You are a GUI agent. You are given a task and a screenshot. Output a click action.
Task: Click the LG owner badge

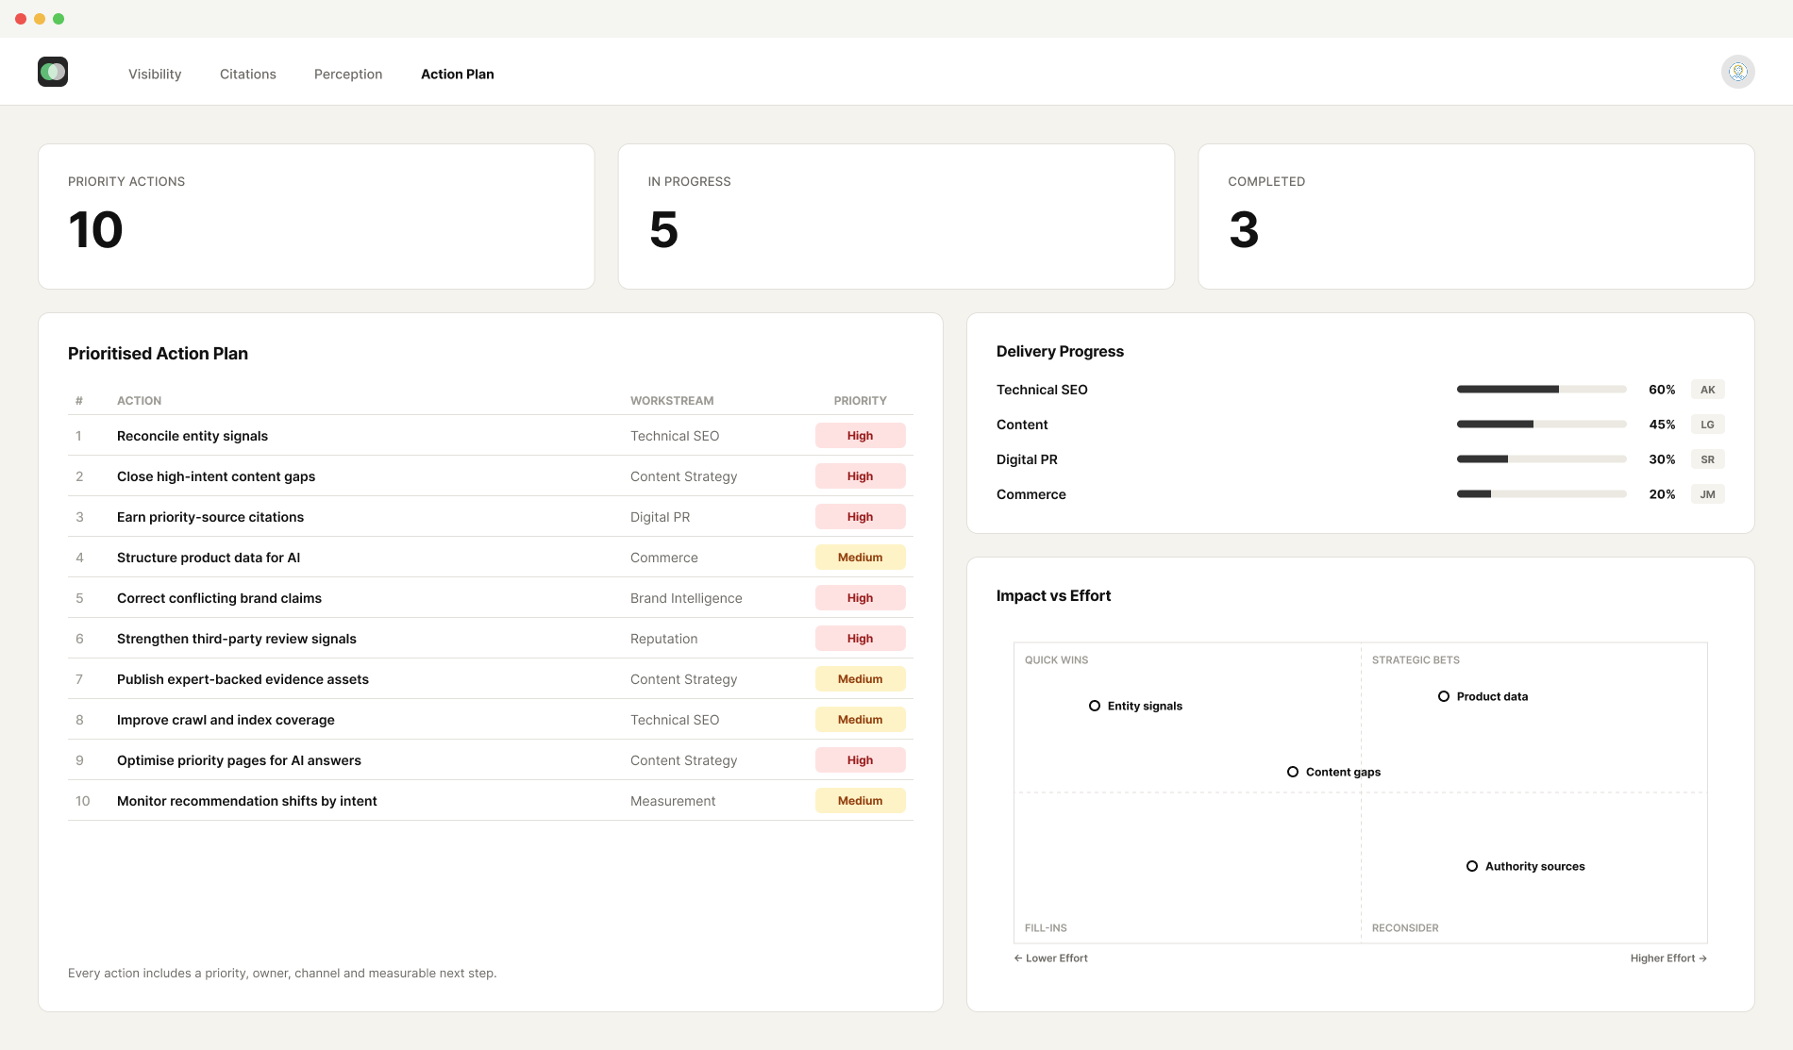tap(1708, 425)
